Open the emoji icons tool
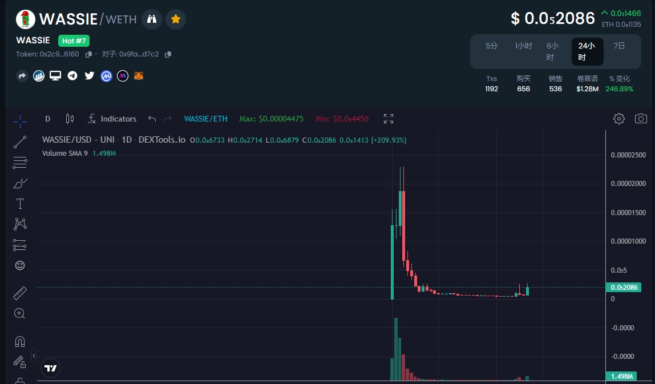Viewport: 655px width, 384px height. 19,265
